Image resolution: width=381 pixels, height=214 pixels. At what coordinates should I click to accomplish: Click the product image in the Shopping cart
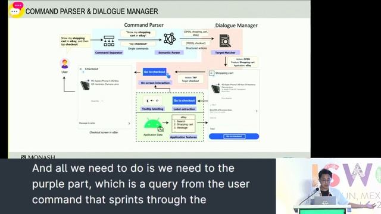[216, 89]
